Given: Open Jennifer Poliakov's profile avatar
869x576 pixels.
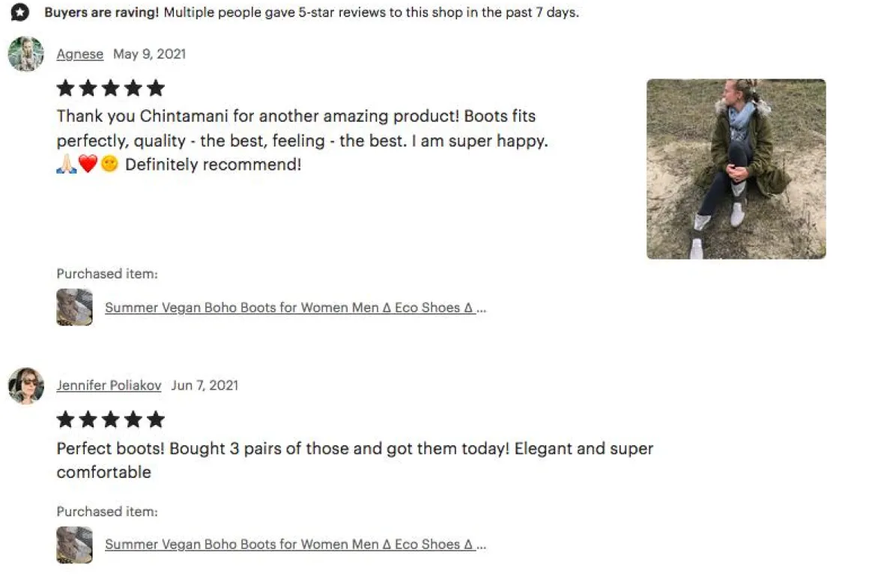Looking at the screenshot, I should point(25,386).
